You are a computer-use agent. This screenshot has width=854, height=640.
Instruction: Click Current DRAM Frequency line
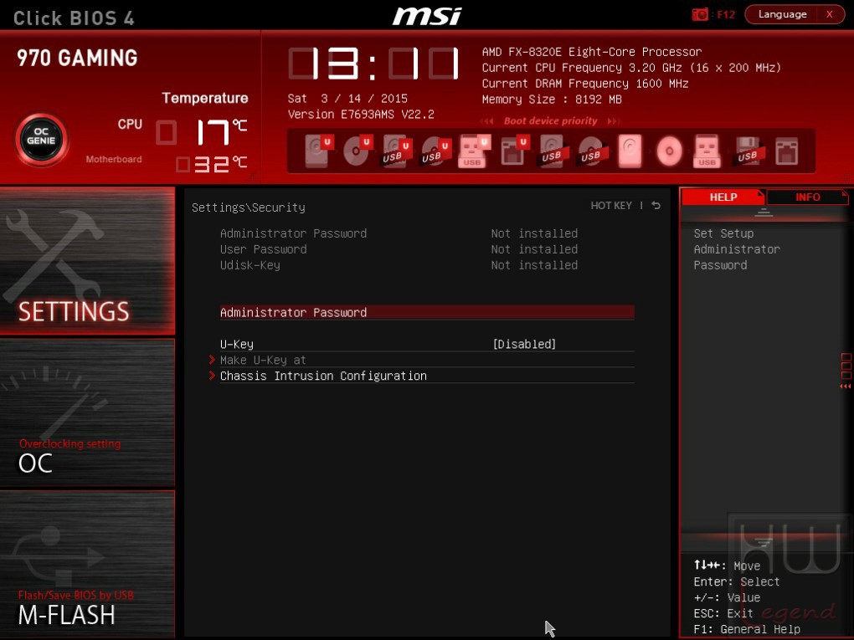point(585,84)
